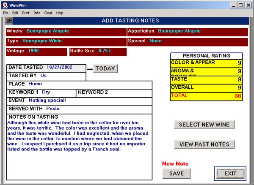Viewport: 254px width, 185px height.
Task: Click the EXIT button
Action: click(230, 173)
